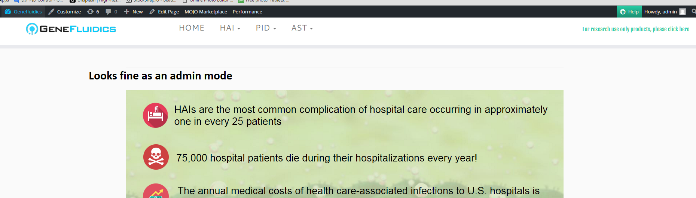The height and width of the screenshot is (198, 696).
Task: Click the admin avatar icon
Action: pos(683,12)
